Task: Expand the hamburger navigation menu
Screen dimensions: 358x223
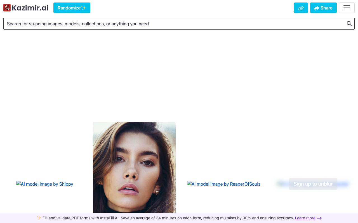Action: click(347, 8)
